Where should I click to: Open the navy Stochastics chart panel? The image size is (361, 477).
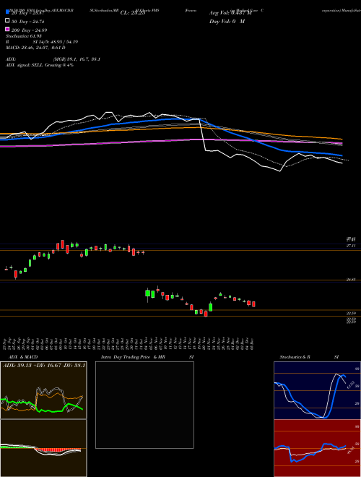coord(317,390)
